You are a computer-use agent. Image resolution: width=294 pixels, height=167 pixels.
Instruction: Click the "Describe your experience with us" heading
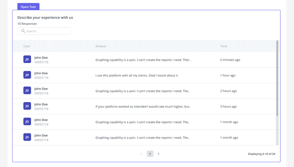coord(45,18)
